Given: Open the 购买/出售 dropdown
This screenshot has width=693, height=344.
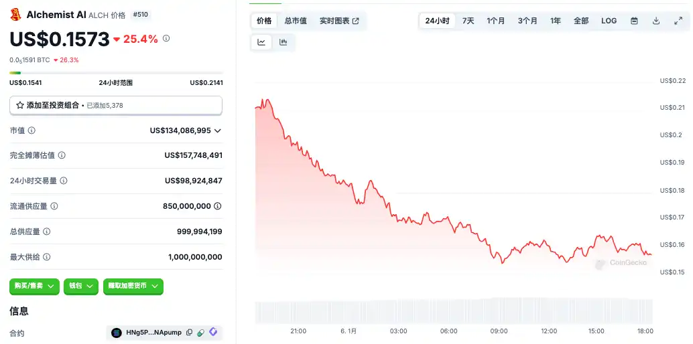Looking at the screenshot, I should [34, 286].
